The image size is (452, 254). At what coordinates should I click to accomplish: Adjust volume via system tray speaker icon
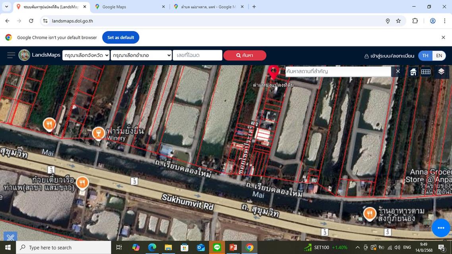point(398,247)
